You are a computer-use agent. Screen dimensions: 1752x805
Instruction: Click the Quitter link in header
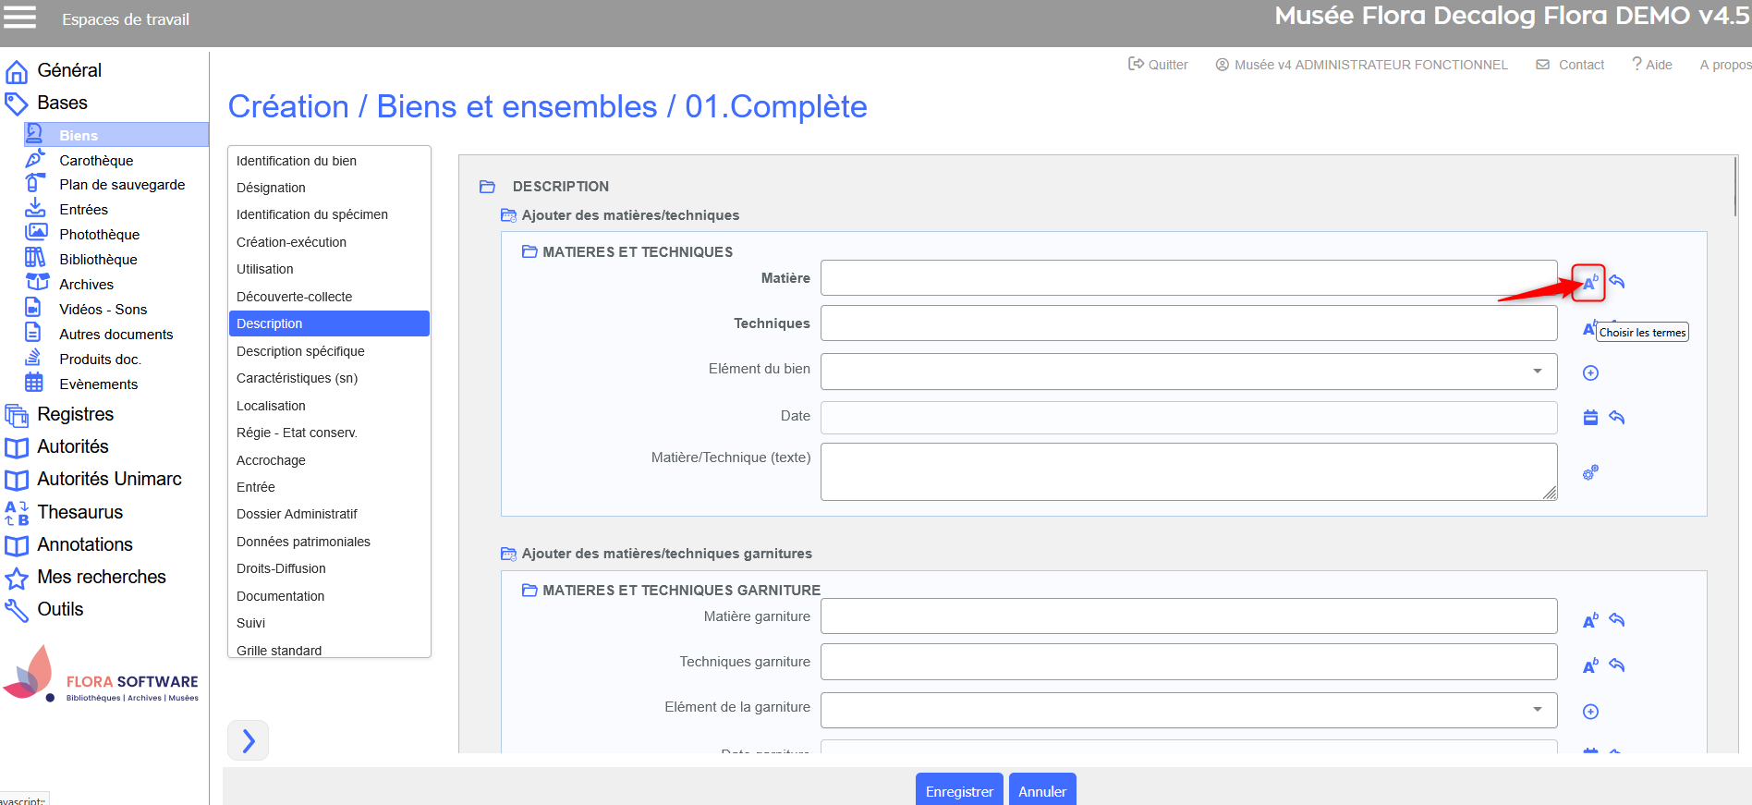coord(1159,65)
